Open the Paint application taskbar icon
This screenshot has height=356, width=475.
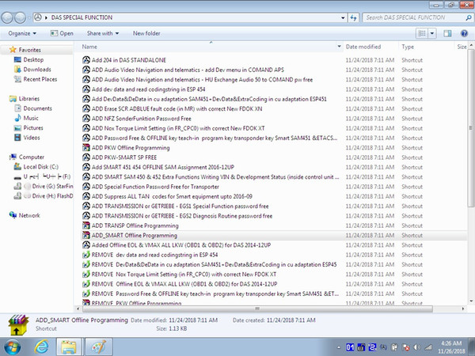tap(99, 347)
